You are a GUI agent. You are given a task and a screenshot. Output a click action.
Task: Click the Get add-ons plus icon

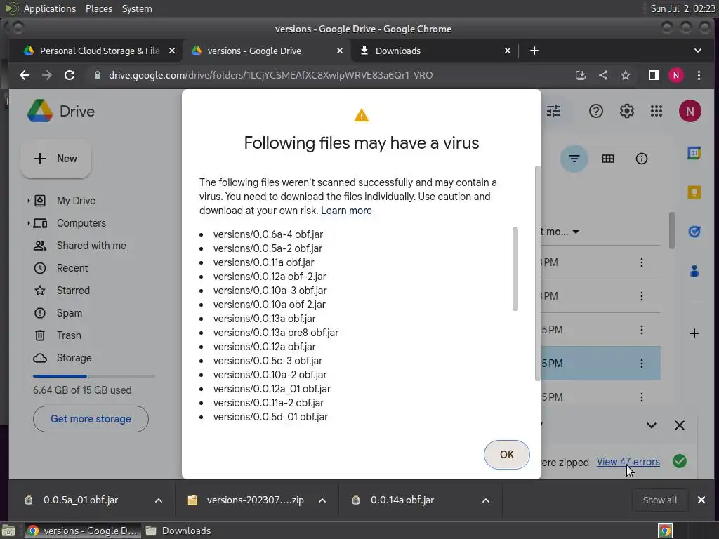point(694,333)
